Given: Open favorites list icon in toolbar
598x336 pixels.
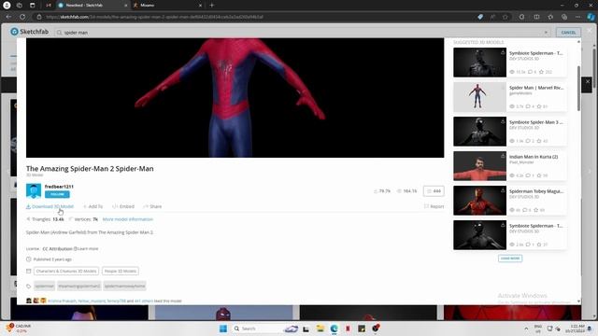Looking at the screenshot, I should 550,17.
